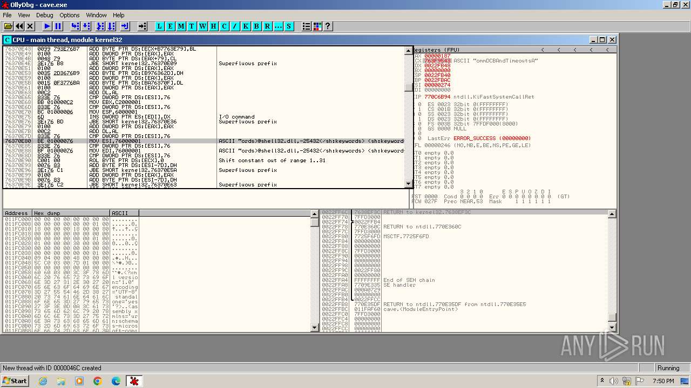
Task: Select the MOV ESI,76000001 disassembly line
Action: pos(204,141)
